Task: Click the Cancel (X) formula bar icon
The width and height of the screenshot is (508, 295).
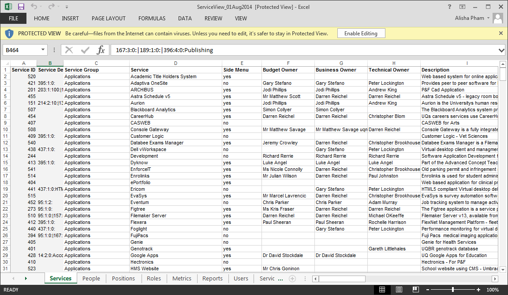Action: [69, 50]
